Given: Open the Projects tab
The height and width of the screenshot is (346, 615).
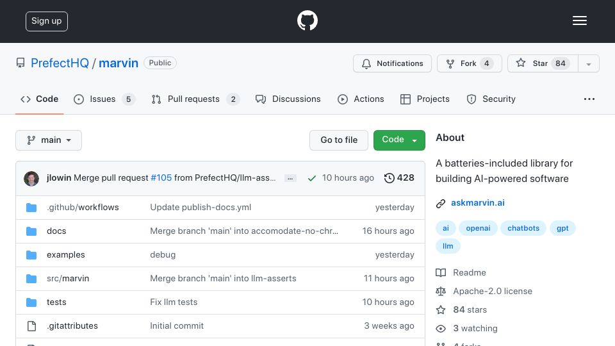Looking at the screenshot, I should pos(425,99).
